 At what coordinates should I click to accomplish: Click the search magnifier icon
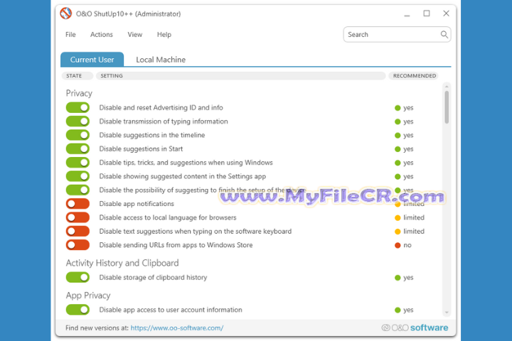444,34
